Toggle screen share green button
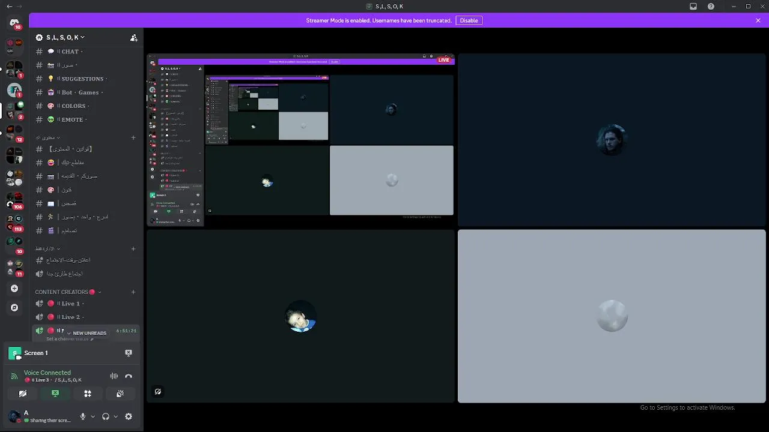Screen dimensions: 769x432 point(55,394)
